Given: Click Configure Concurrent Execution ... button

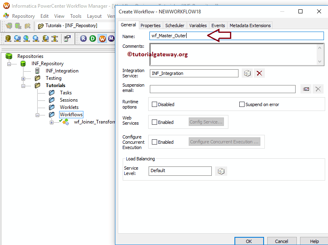Looking at the screenshot, I should pyautogui.click(x=224, y=142).
